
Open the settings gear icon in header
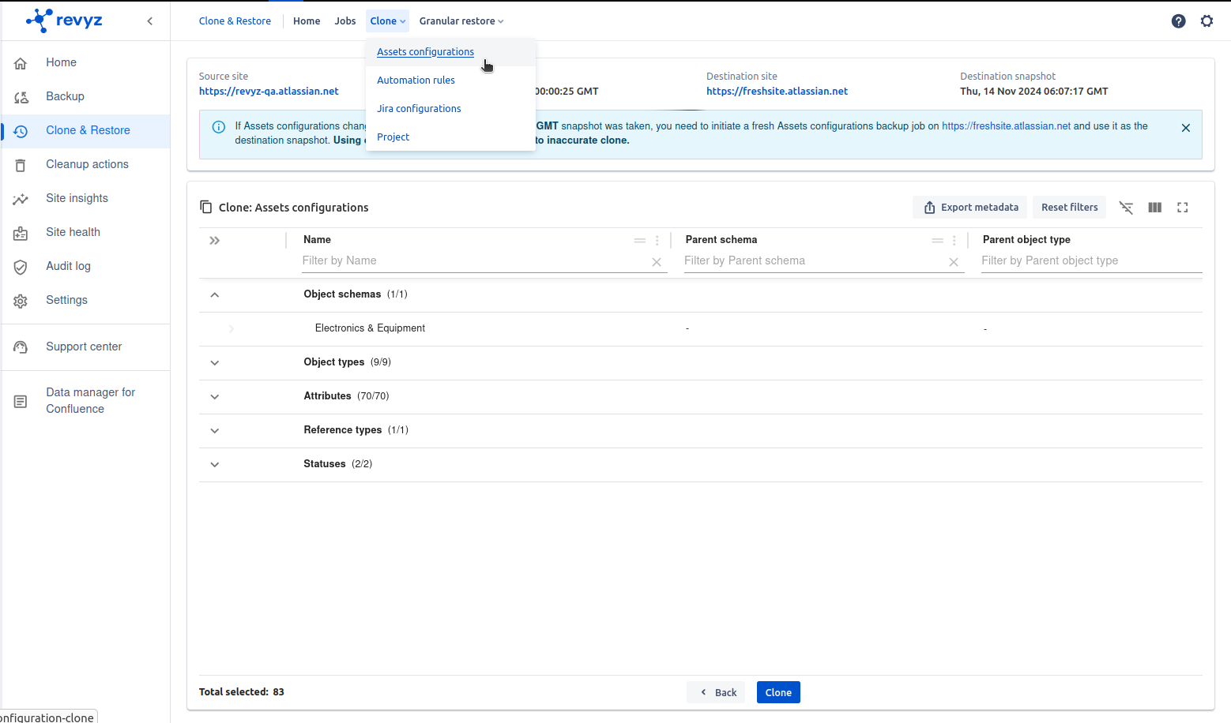tap(1207, 21)
